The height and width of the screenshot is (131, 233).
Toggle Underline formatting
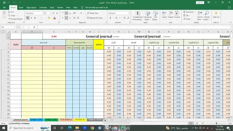click(x=35, y=18)
